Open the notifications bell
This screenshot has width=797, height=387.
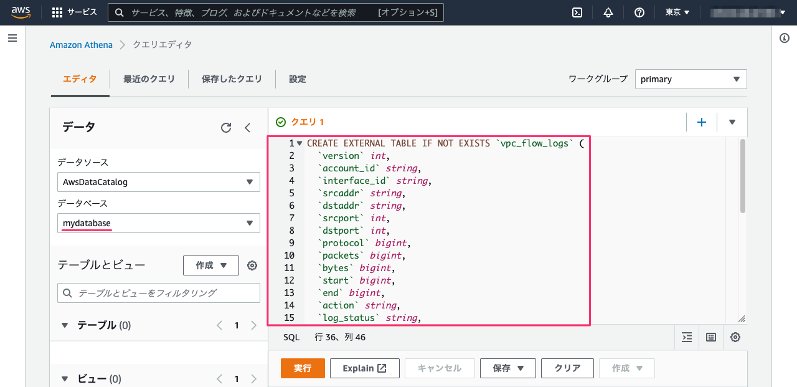608,12
